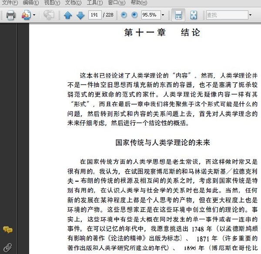Viewport: 261px width, 254px height.
Task: Open the 帮助(H) menu
Action: 139,3
